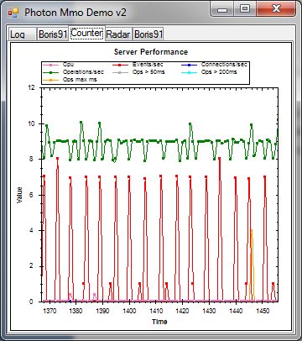Screen dimensions: 302x341
Task: Click the 1450 tick label on time axis
Action: click(263, 311)
